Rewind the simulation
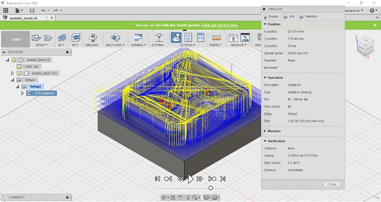Image resolution: width=381 pixels, height=202 pixels. click(x=181, y=179)
